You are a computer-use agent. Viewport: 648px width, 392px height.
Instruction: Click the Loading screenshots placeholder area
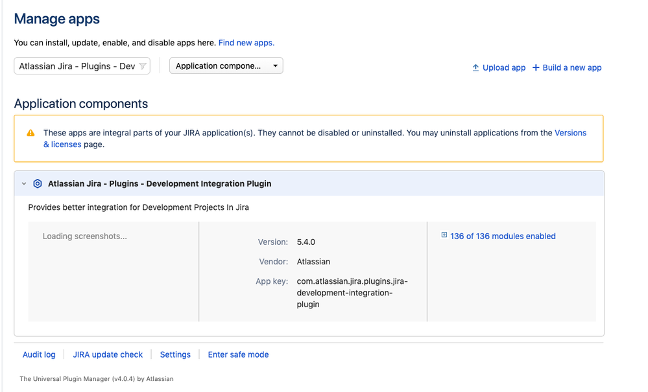pos(85,236)
